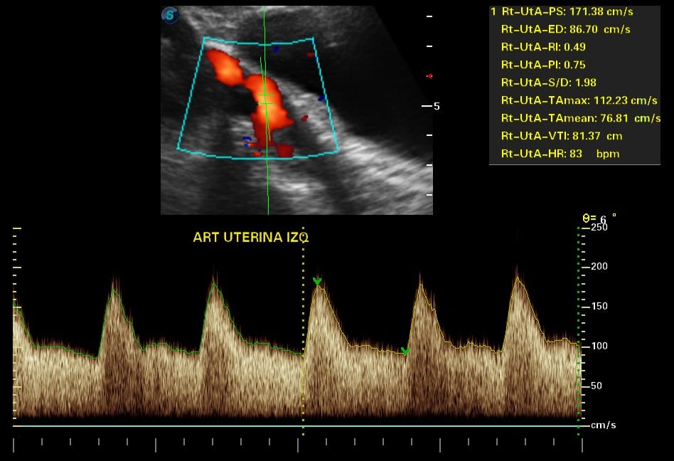Click the Doppler sample gate on the vessel
Screen dimensions: 674x461
265,99
